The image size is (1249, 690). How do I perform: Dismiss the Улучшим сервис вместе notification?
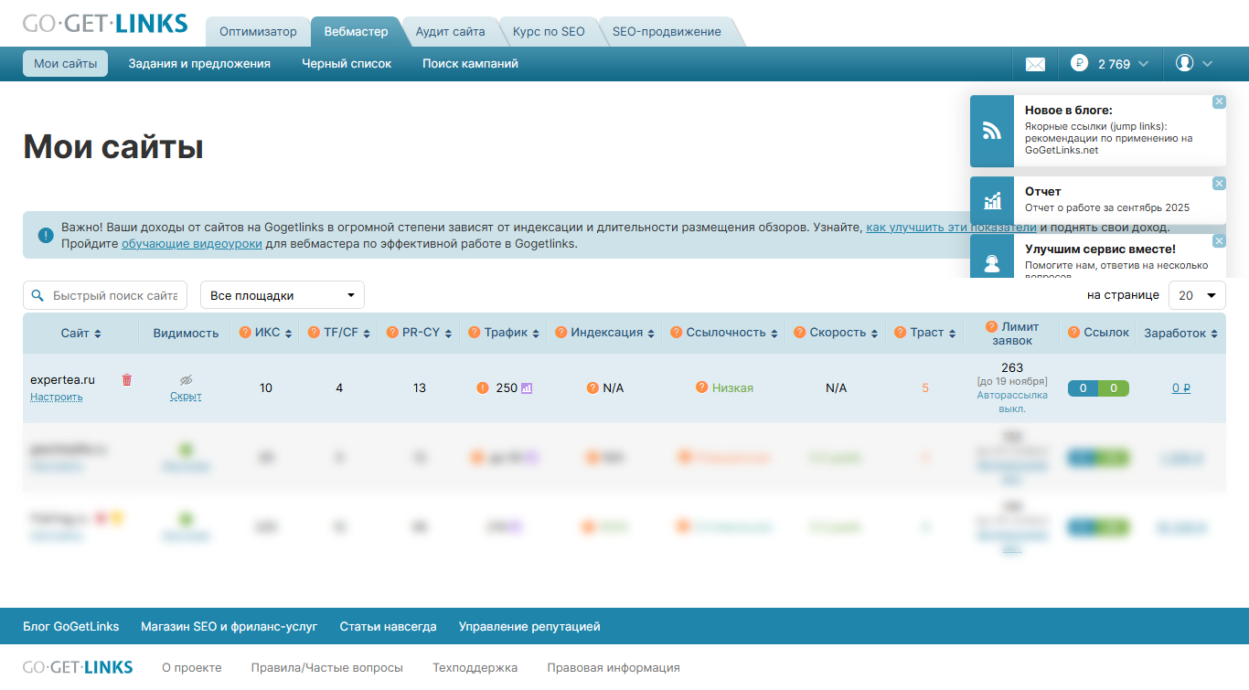coord(1219,240)
